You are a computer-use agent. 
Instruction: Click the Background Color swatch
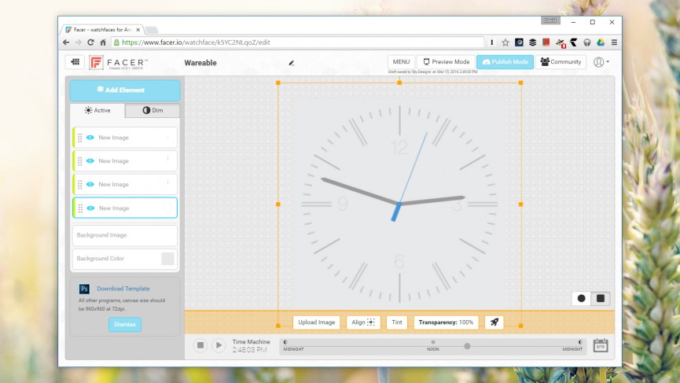point(167,259)
